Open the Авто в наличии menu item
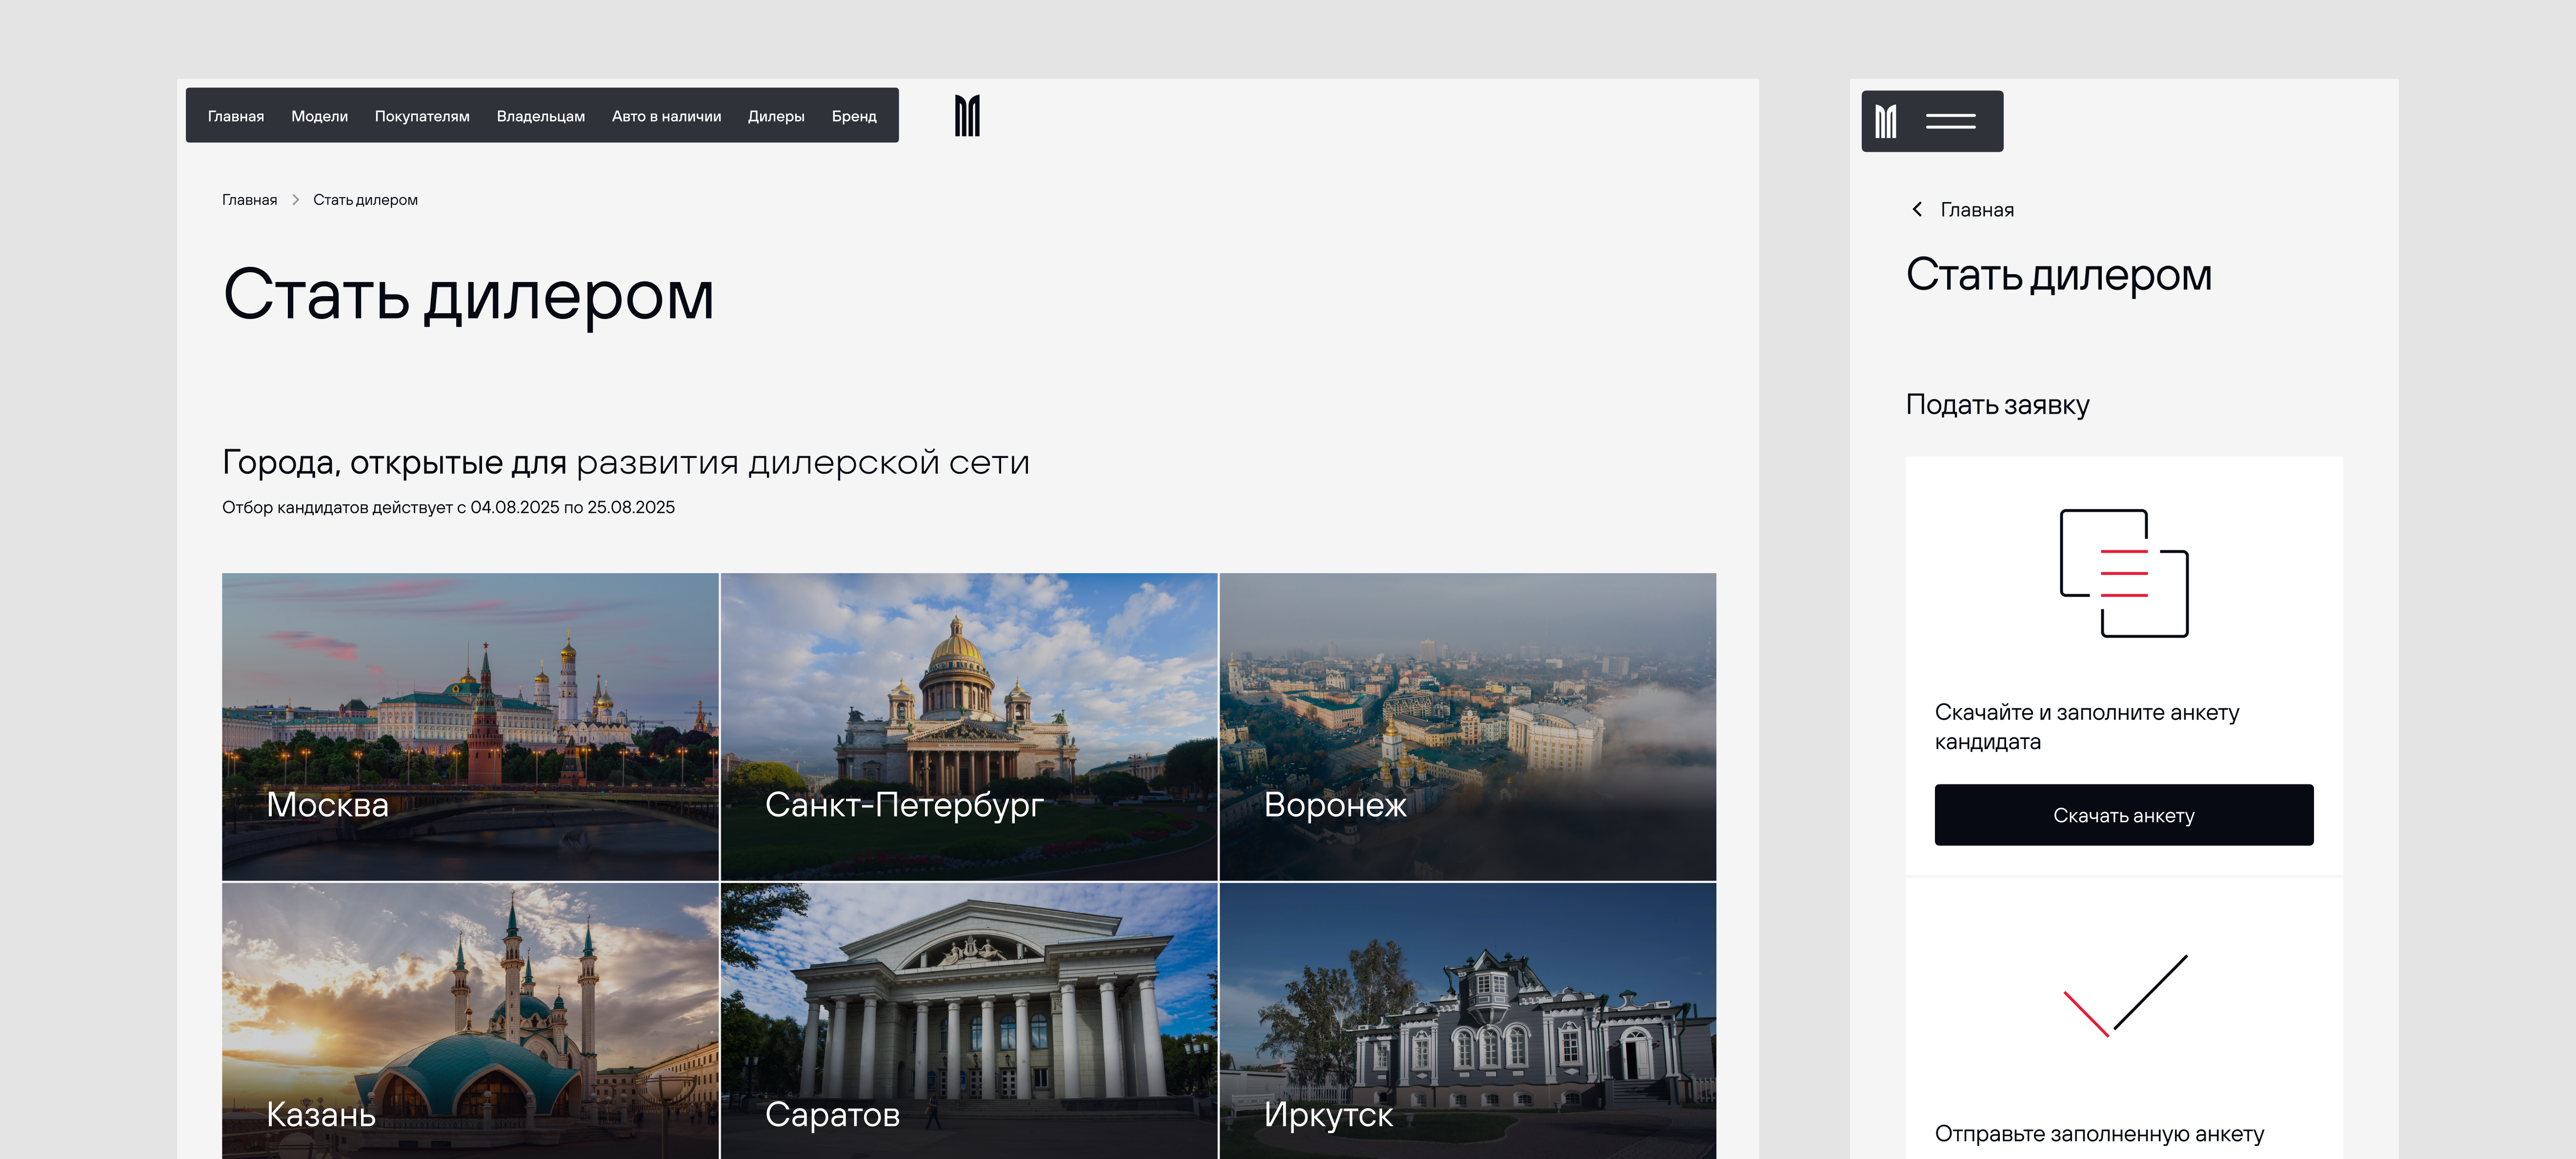This screenshot has height=1159, width=2576. [666, 116]
